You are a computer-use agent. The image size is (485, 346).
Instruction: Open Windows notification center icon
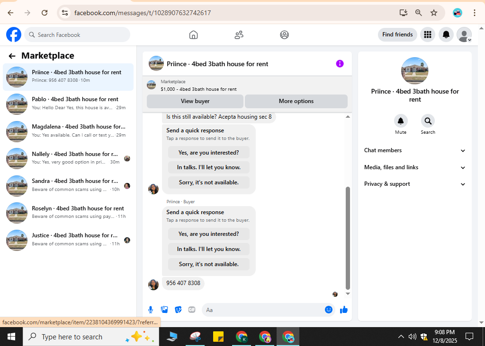[469, 337]
